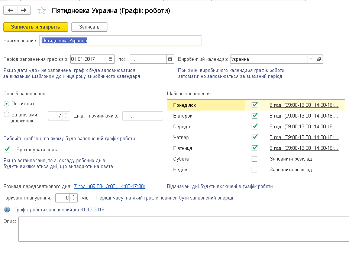This screenshot has height=254, width=349.
Task: Open Вівторок schedule link 8 год.
Action: coord(304,116)
